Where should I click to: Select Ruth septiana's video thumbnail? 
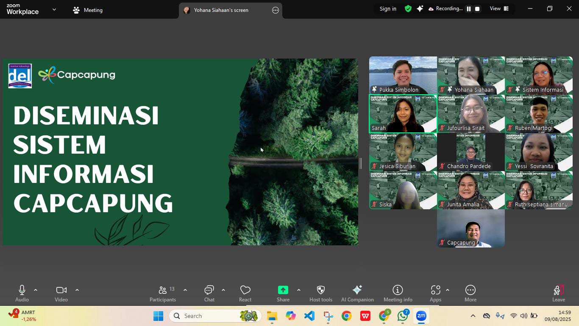[539, 190]
